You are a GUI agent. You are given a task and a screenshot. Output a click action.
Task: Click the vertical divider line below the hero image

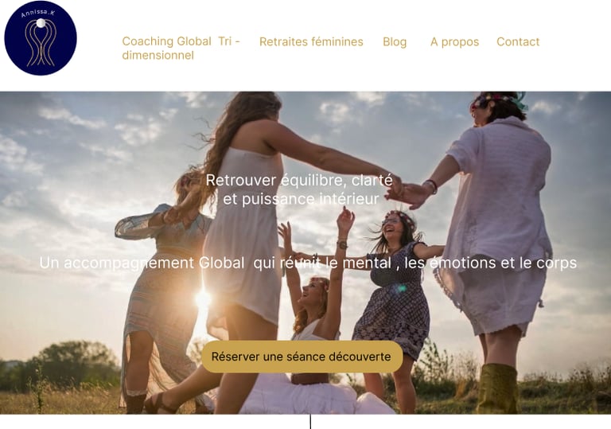(310, 422)
